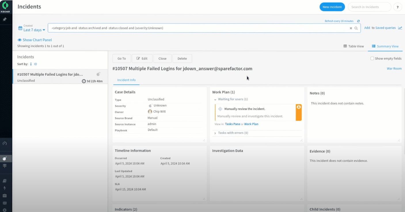Image resolution: width=405 pixels, height=212 pixels.
Task: Open the chart icon beside Saved queries
Action: (400, 28)
